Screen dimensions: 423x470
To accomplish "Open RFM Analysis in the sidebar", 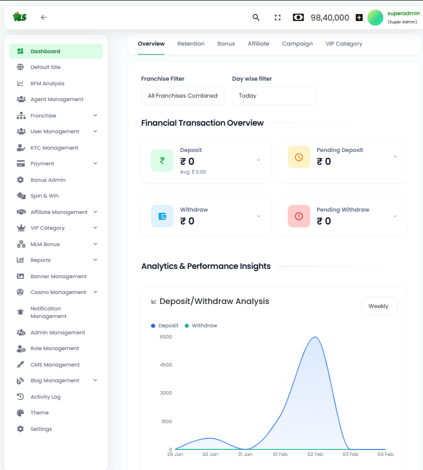I will 47,84.
